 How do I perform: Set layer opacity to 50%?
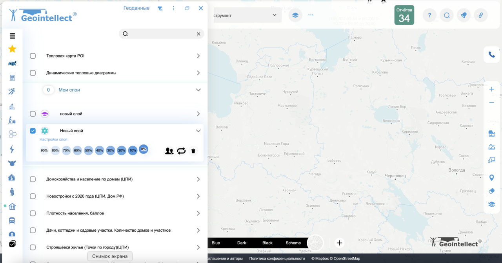click(x=88, y=150)
